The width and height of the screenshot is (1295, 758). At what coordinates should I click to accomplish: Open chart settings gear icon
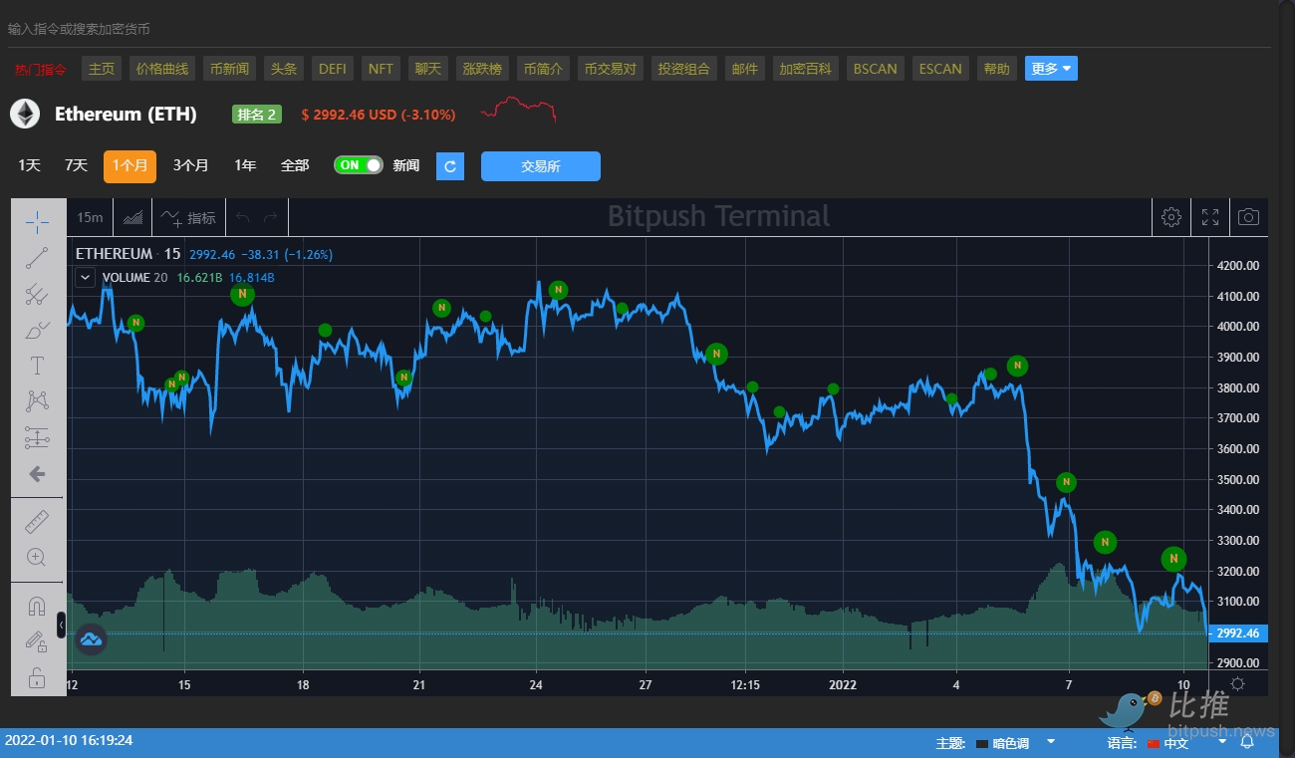1171,217
